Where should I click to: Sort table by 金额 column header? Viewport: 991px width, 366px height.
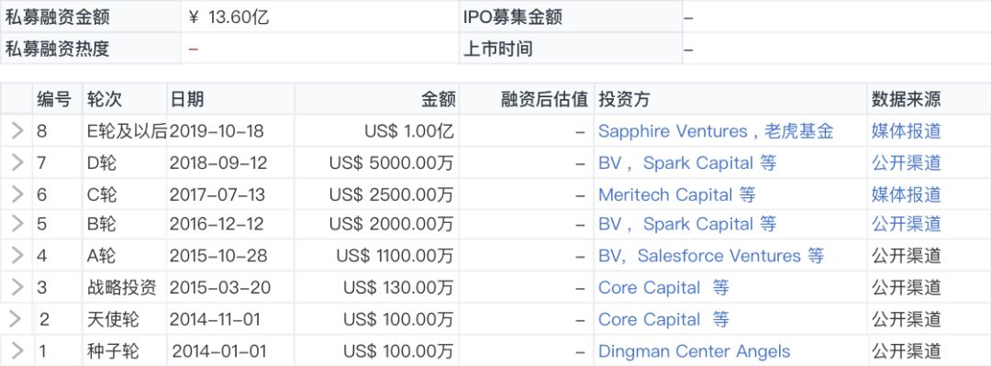click(438, 99)
